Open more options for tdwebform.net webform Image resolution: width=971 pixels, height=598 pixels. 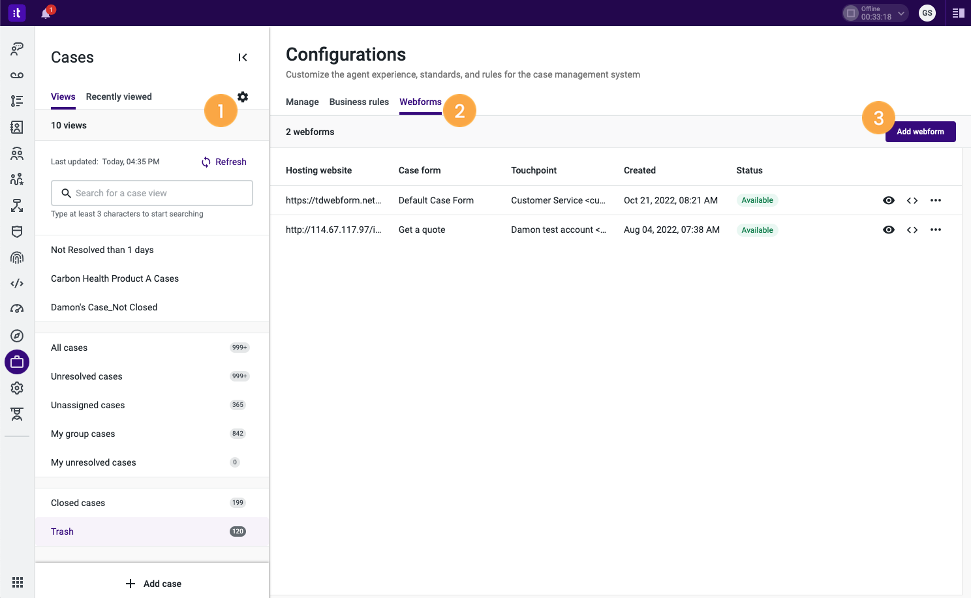click(936, 200)
